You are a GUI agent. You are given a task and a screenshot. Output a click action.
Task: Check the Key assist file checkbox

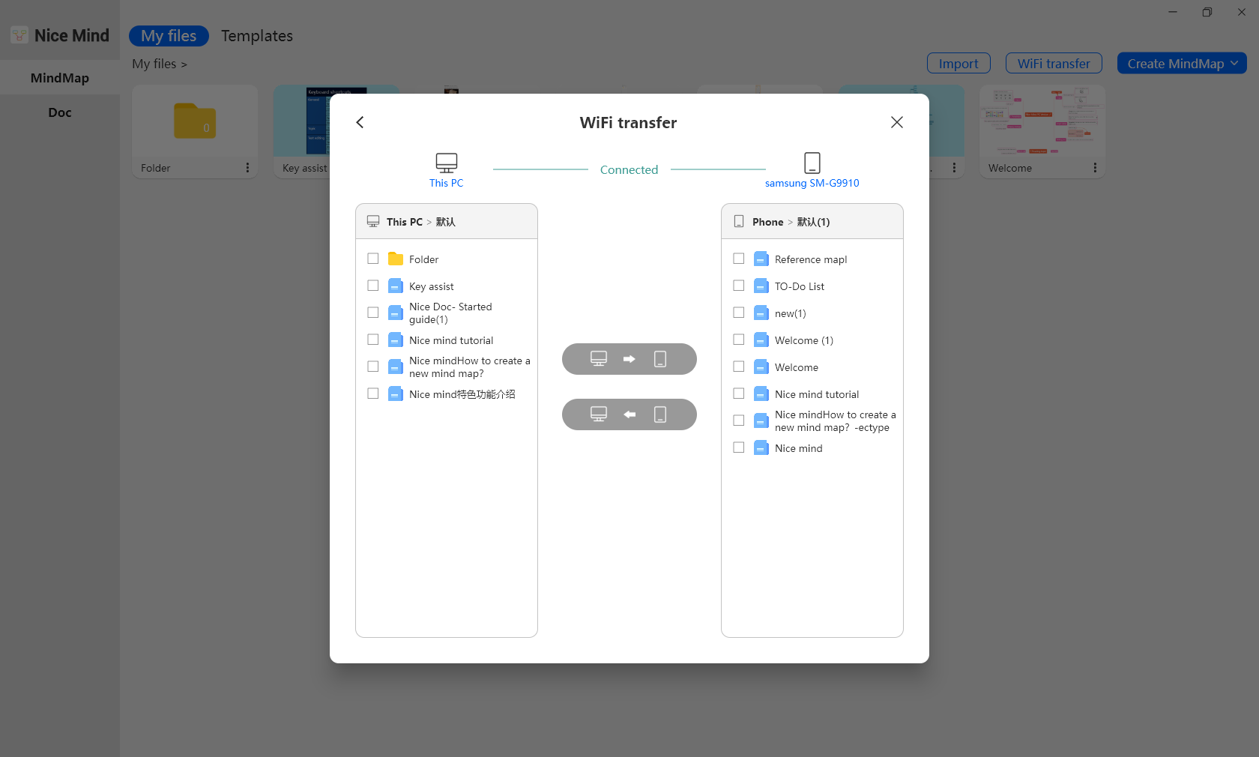tap(373, 286)
